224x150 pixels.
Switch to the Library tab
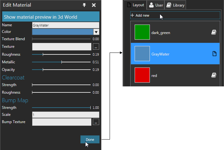point(175,5)
